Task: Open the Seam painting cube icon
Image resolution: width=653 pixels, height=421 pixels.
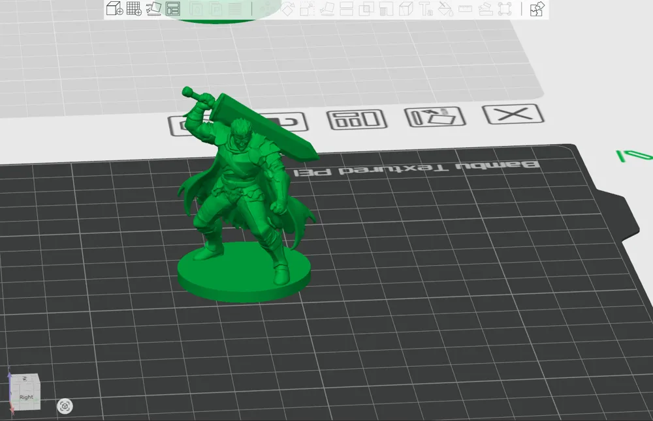Action: pos(406,8)
